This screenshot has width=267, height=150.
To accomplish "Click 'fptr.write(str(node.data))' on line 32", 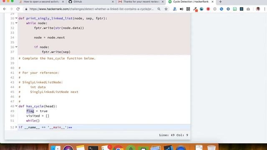I will coord(59,28).
